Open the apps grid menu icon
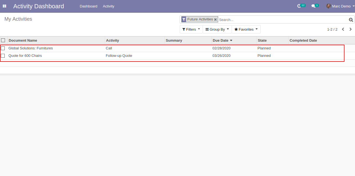This screenshot has height=176, width=355. (4, 6)
